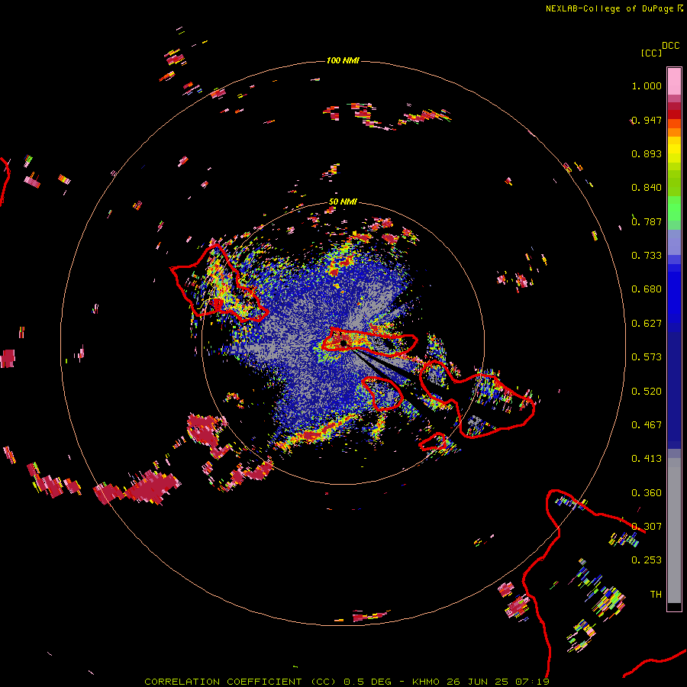This screenshot has height=687, width=687.
Task: Click the 0.627 scale value
Action: tap(647, 324)
